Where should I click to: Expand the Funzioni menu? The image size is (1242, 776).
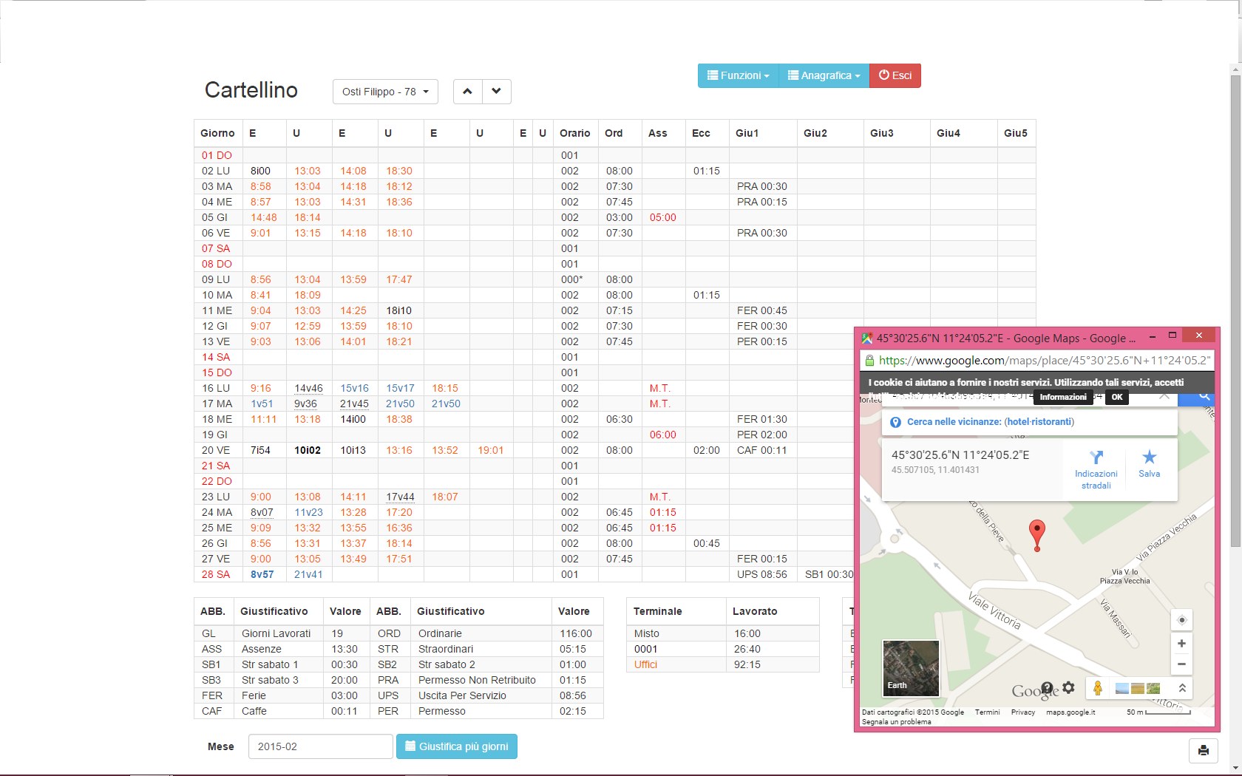pyautogui.click(x=738, y=75)
